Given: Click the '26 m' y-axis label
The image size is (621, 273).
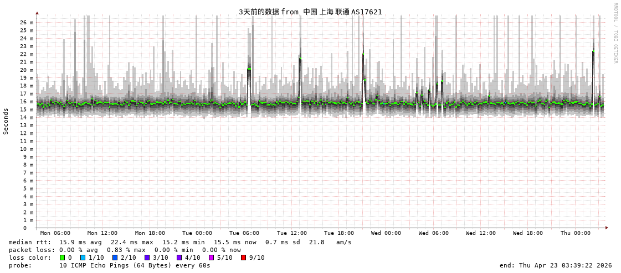Looking at the screenshot, I should pyautogui.click(x=26, y=22).
